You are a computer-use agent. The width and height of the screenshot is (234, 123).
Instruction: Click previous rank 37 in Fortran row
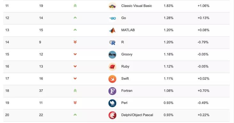click(x=41, y=91)
